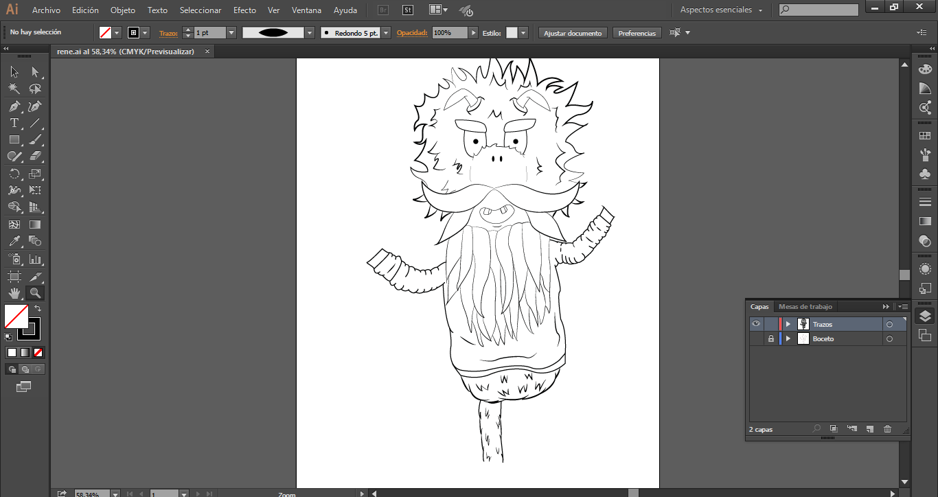Screen dimensions: 938x497
Task: Open the Archivo menu
Action: click(46, 10)
